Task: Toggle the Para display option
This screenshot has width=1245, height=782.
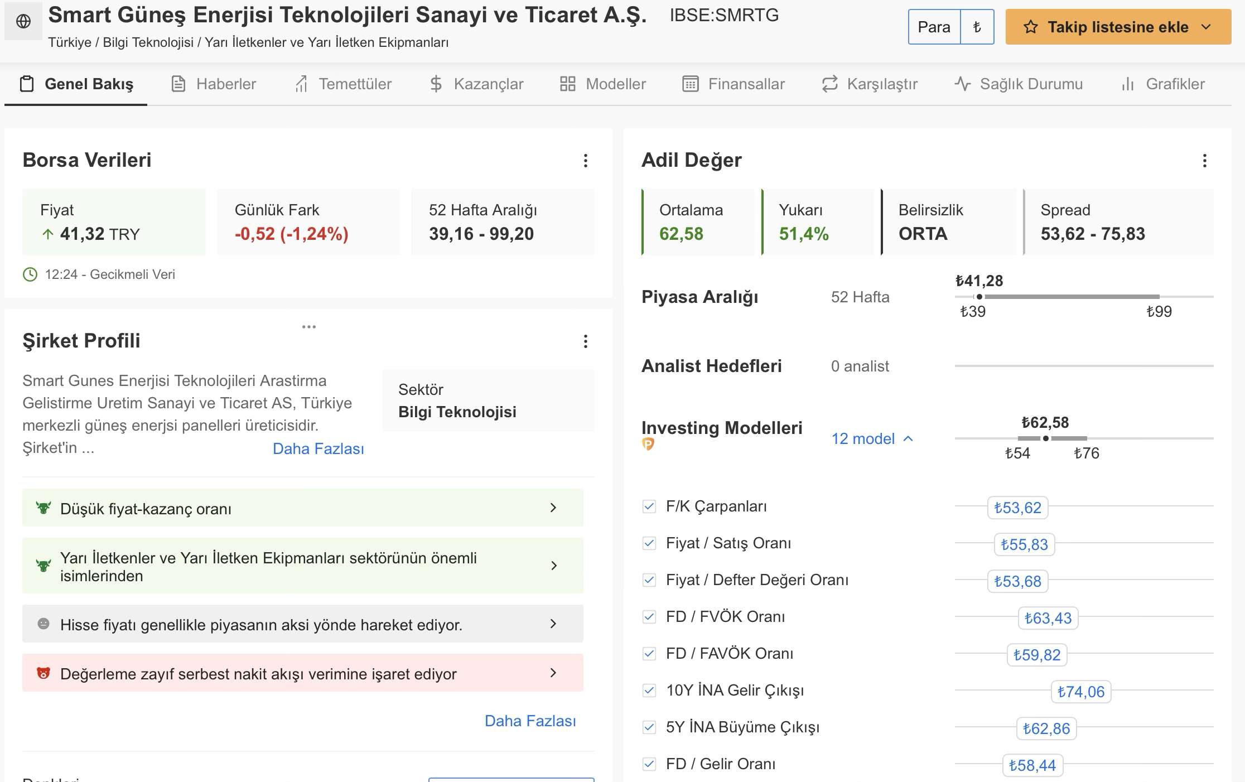Action: click(x=934, y=27)
